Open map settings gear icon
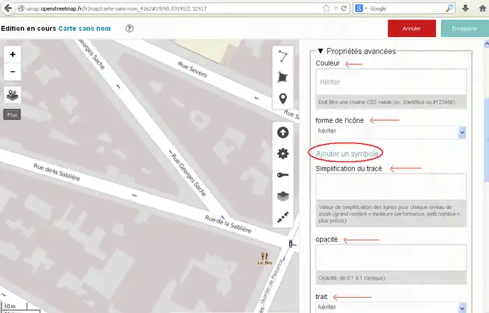Viewport: 489px width, 313px height. tap(282, 154)
